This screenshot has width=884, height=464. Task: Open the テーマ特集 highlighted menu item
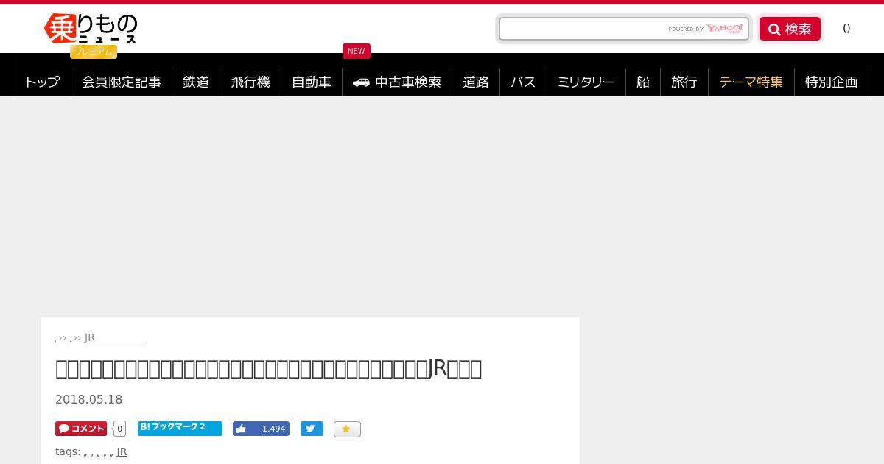pos(751,82)
